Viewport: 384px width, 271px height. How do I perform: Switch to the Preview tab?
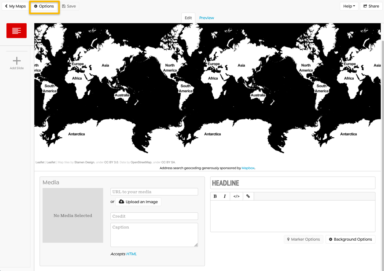click(x=206, y=18)
